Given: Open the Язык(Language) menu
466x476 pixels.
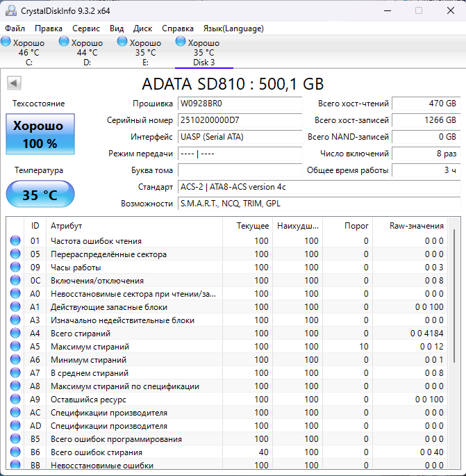Looking at the screenshot, I should pyautogui.click(x=233, y=28).
